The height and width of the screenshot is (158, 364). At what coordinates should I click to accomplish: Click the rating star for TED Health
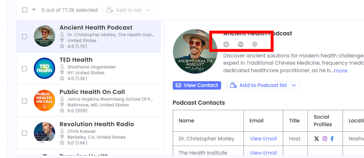pos(62,78)
